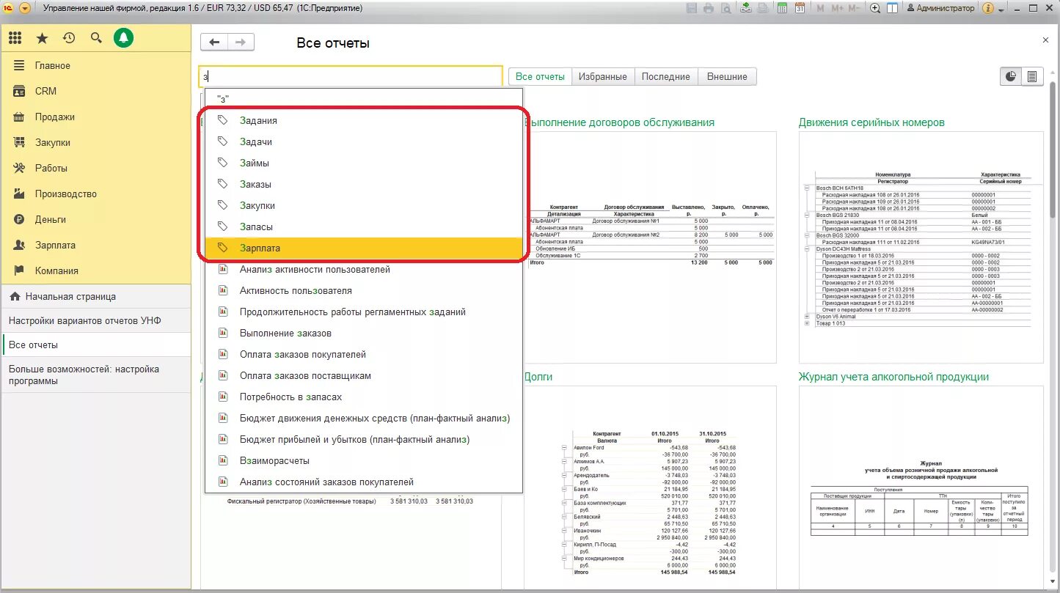Open the Favorites star icon
The height and width of the screenshot is (593, 1060).
click(43, 38)
